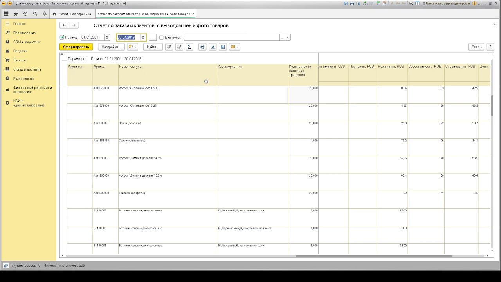
Task: Clear the Вид цены field
Action: point(288,38)
